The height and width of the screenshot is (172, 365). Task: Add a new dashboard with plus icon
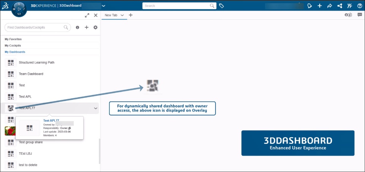(86, 27)
